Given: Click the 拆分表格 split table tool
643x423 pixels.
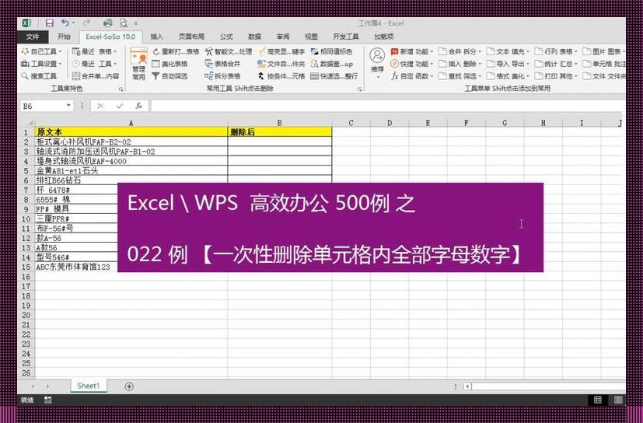Looking at the screenshot, I should [222, 76].
